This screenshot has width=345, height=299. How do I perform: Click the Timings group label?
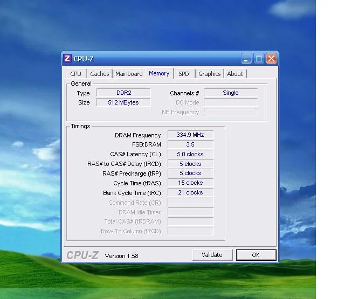pyautogui.click(x=80, y=126)
